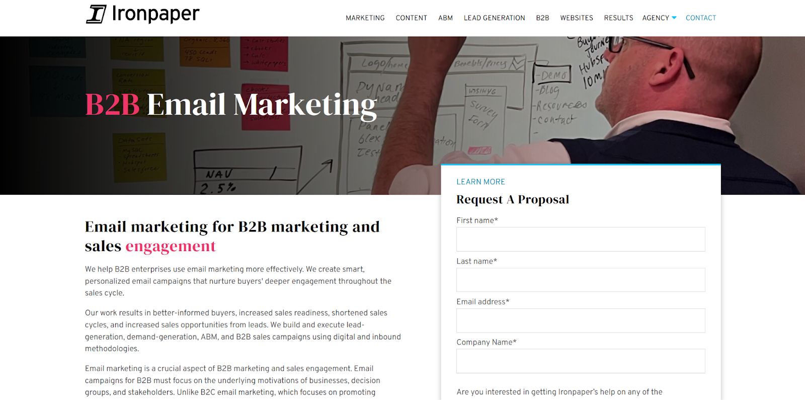Image resolution: width=805 pixels, height=400 pixels.
Task: Click the paragraph starting 'Our work results'
Action: [243, 331]
